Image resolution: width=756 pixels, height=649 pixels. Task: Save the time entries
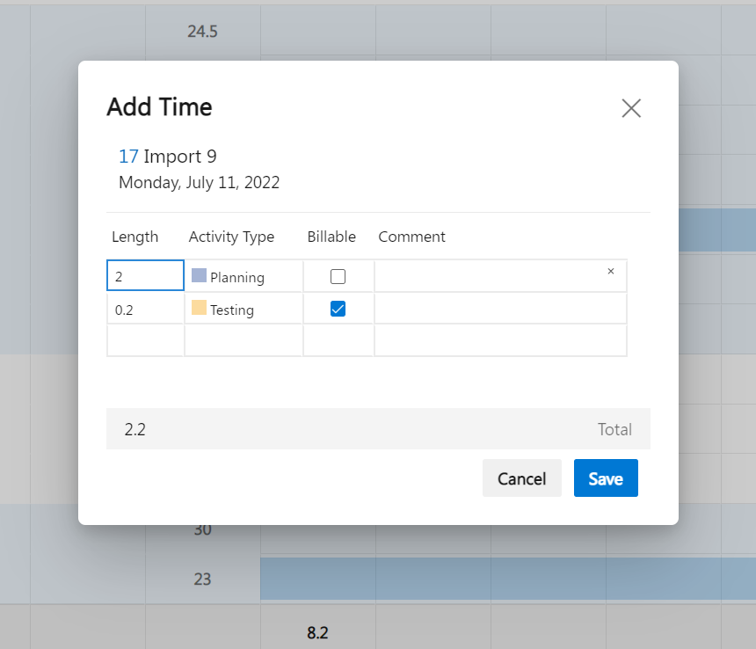tap(606, 478)
